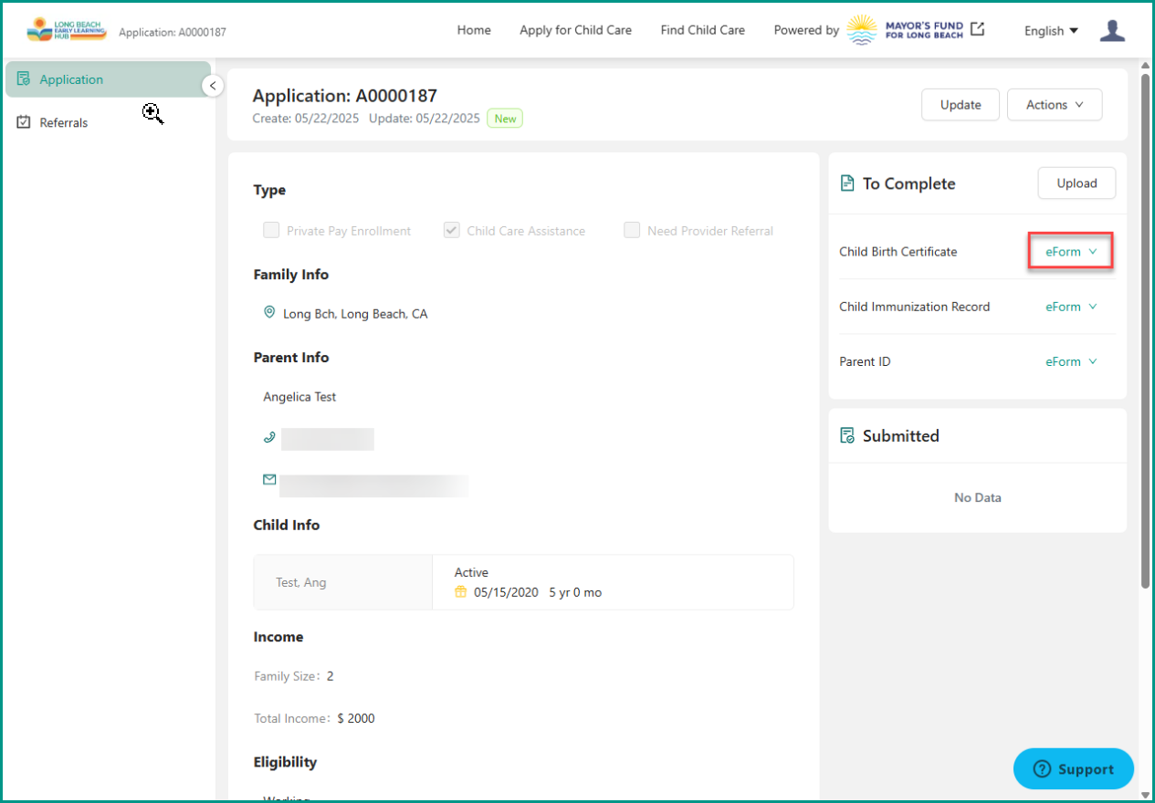Click the envelope email icon under Parent Info

point(269,479)
